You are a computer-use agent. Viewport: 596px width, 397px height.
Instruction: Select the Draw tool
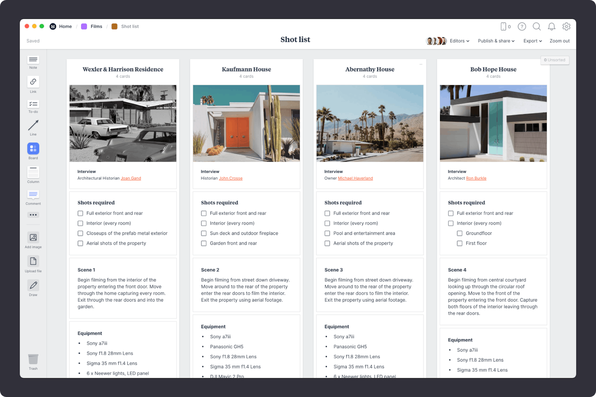(33, 286)
